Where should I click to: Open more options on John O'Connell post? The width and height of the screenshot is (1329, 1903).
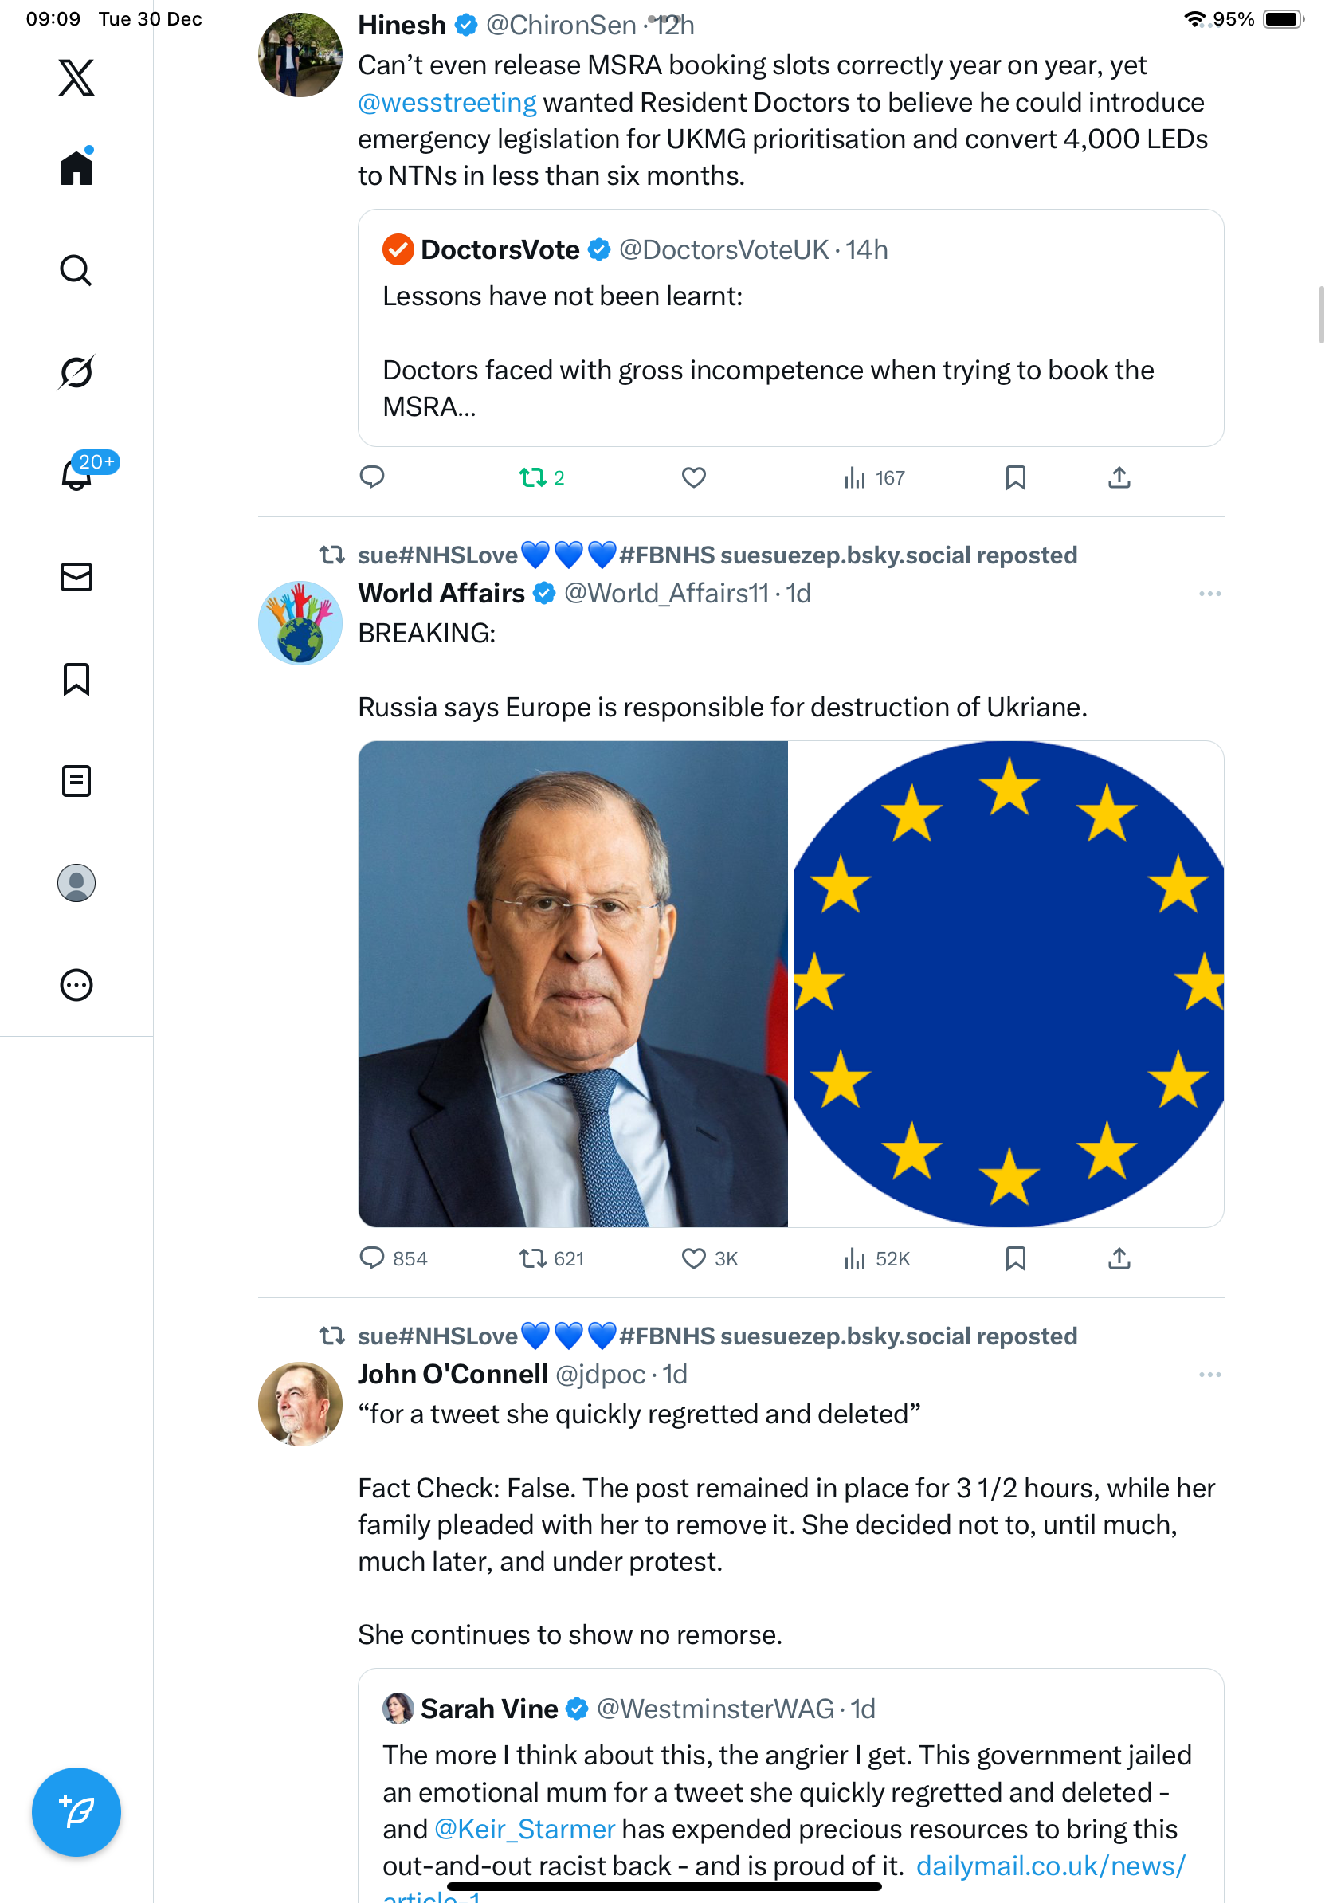pyautogui.click(x=1209, y=1374)
